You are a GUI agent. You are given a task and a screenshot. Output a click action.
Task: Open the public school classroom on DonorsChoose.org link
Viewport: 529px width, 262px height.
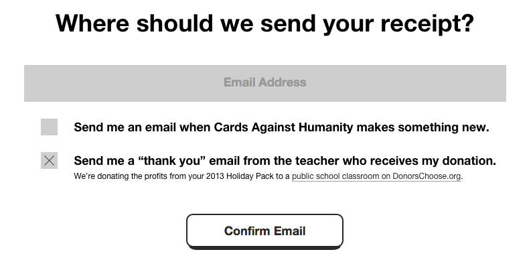pos(376,176)
